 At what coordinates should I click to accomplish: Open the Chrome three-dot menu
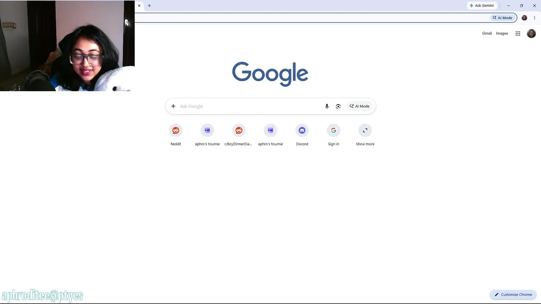[535, 18]
